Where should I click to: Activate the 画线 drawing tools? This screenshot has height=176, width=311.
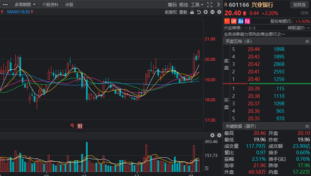point(184,5)
